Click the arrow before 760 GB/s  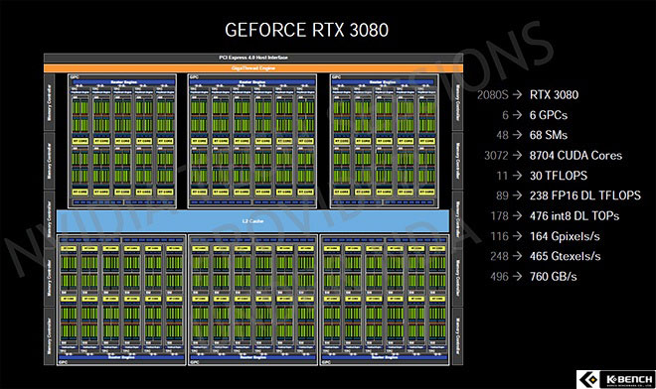click(517, 276)
